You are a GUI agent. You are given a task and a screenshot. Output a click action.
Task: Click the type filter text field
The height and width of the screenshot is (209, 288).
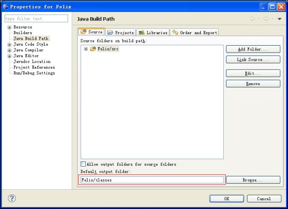[x=36, y=19]
